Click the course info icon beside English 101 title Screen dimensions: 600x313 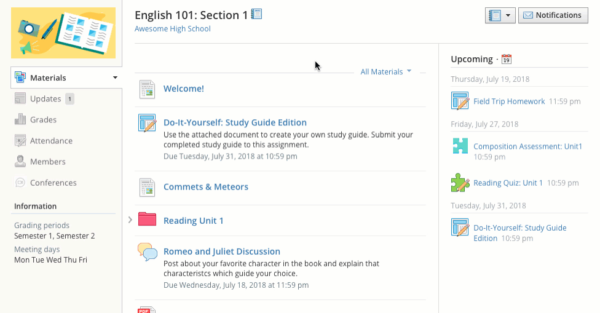tap(257, 14)
